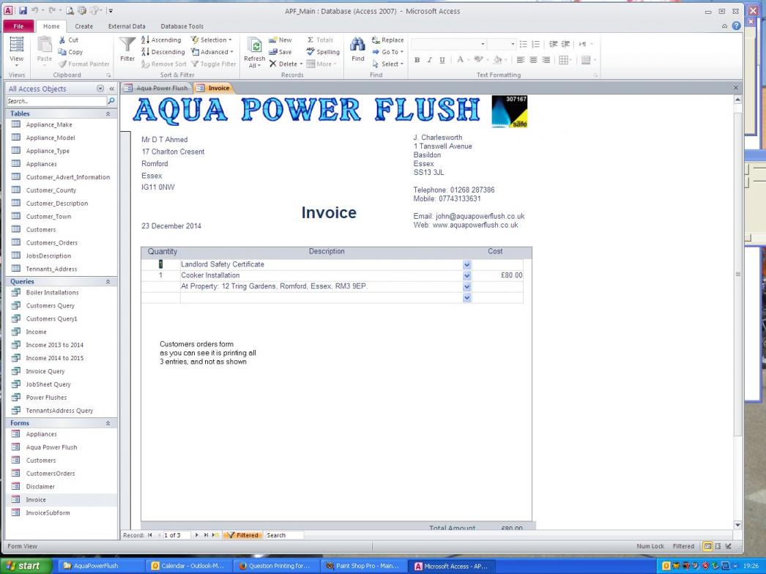Click the Cut scissors command
The height and width of the screenshot is (574, 766).
[68, 40]
